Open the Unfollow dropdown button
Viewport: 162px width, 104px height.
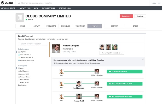point(140,16)
